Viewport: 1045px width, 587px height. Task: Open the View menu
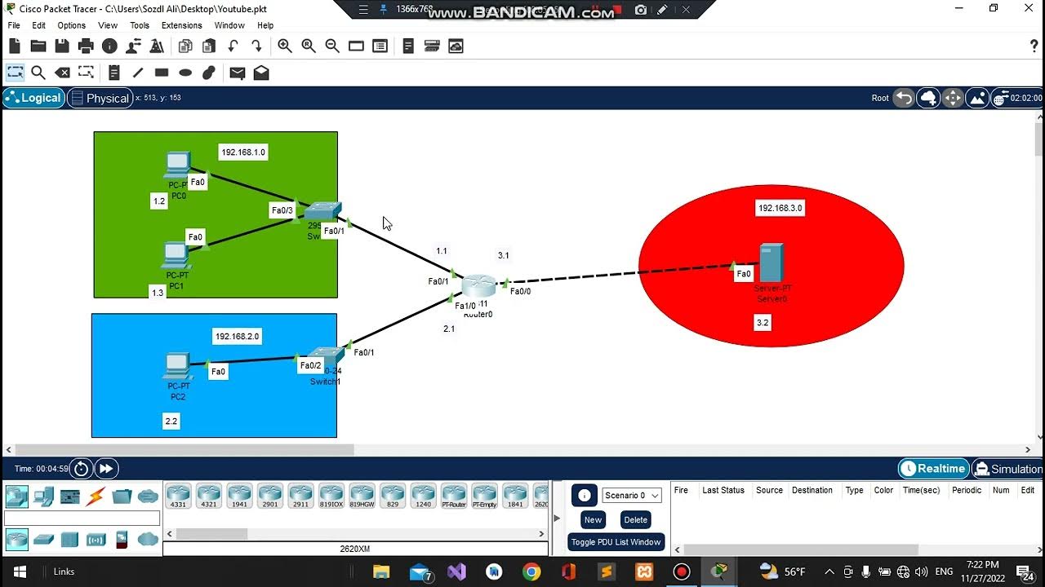[108, 25]
